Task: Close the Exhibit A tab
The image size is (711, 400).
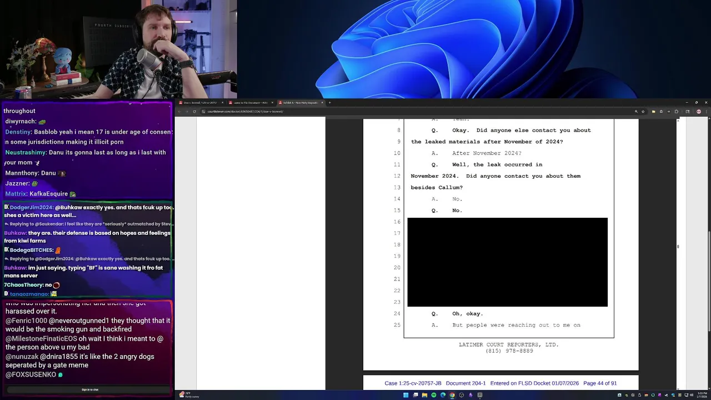Action: coord(322,102)
